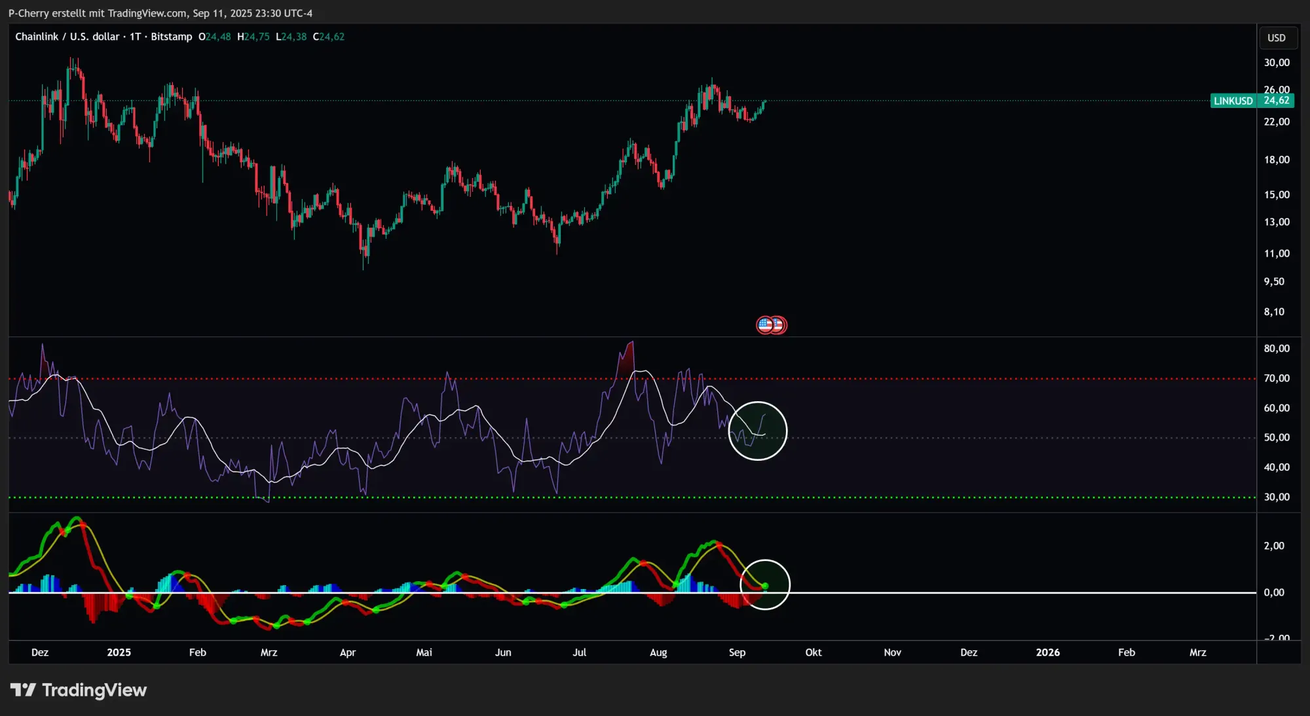Click the 30,00 price axis label at top
Image resolution: width=1310 pixels, height=716 pixels.
[x=1277, y=63]
